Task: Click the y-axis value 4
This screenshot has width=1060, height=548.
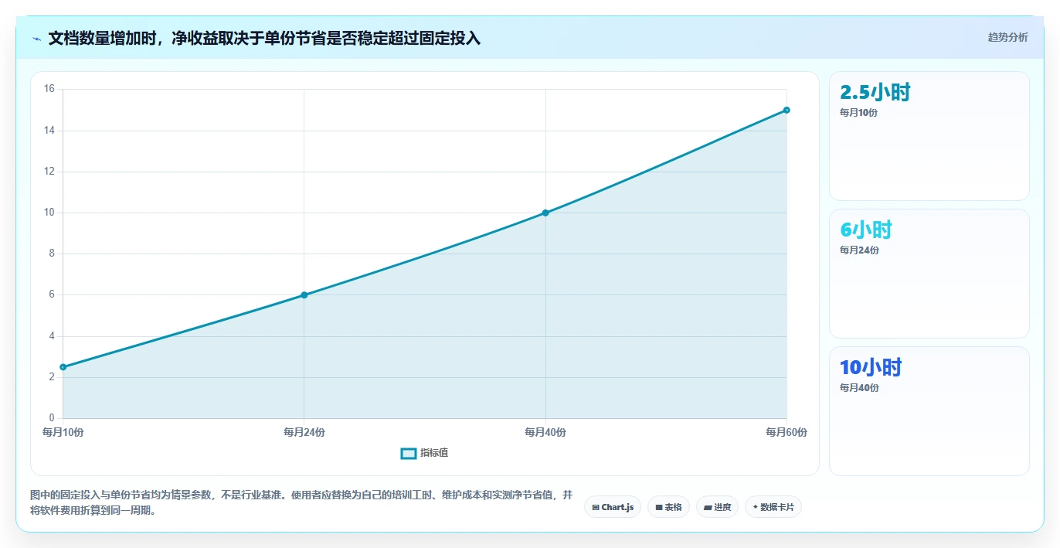Action: pyautogui.click(x=52, y=336)
